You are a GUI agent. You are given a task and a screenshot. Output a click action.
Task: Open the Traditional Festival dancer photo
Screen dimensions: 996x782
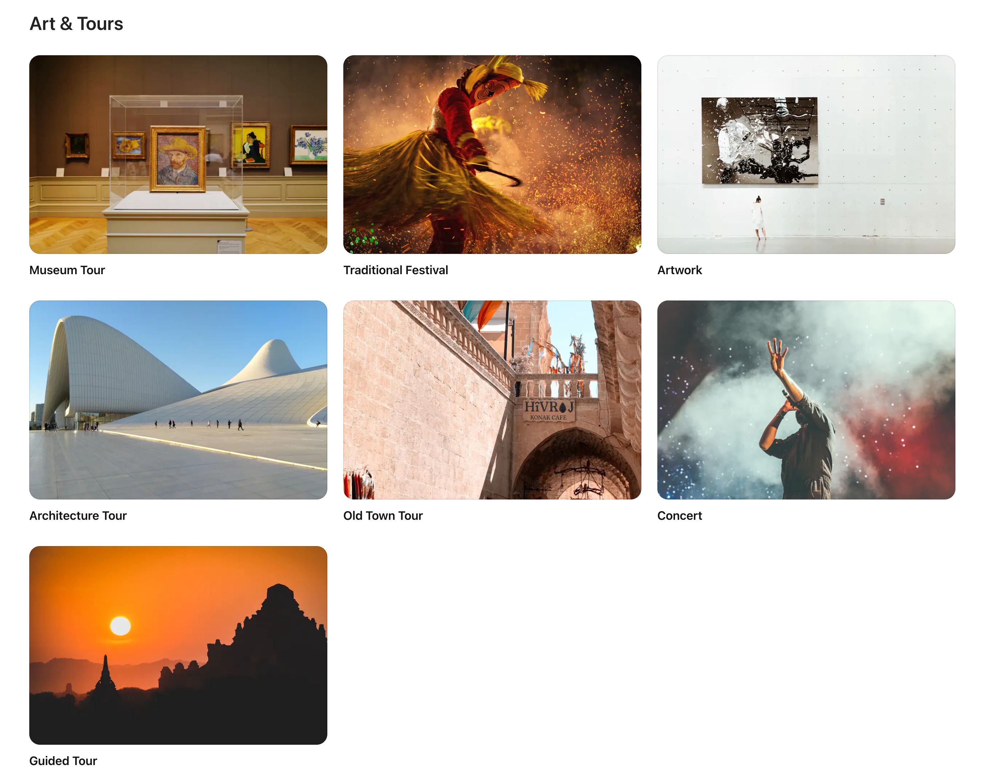point(492,154)
